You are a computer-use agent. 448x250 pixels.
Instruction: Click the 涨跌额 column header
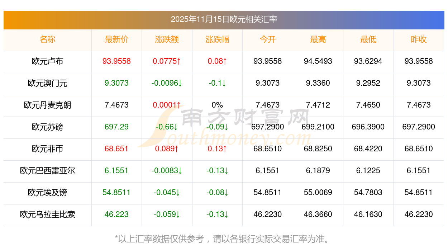pos(167,39)
